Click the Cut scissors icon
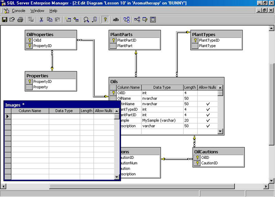This screenshot has width=275, height=197. click(x=41, y=20)
